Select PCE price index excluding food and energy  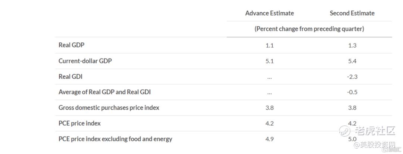(115, 139)
